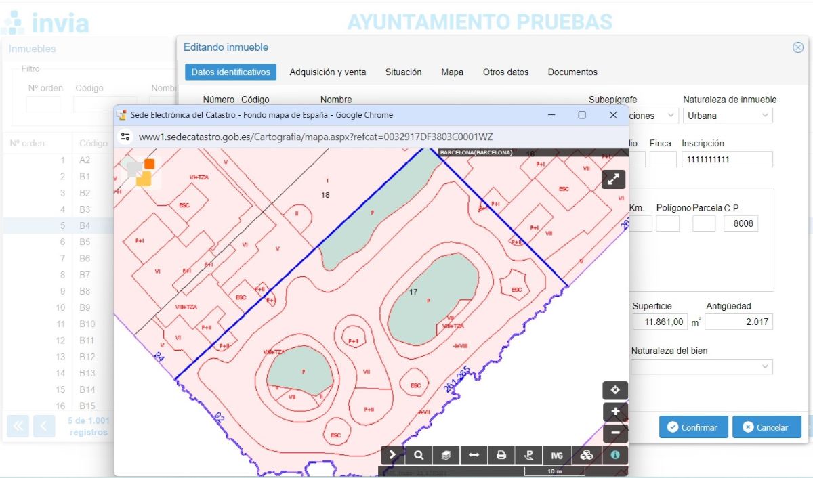Center the map with crosshair icon
The width and height of the screenshot is (813, 478).
tap(615, 390)
